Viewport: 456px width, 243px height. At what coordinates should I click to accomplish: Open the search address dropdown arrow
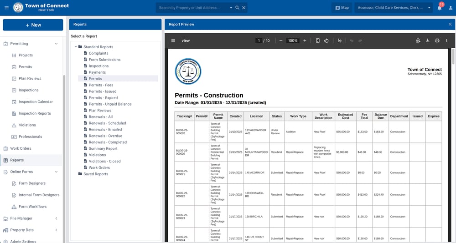click(231, 8)
